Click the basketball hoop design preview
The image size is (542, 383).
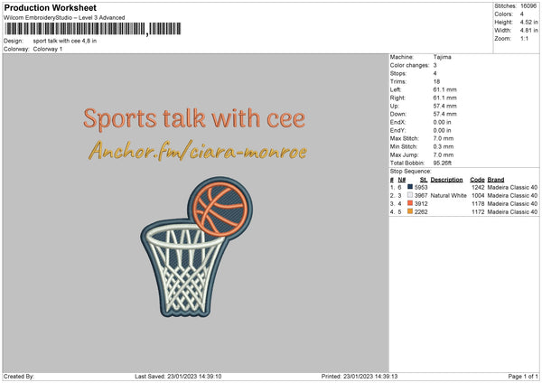(197, 247)
